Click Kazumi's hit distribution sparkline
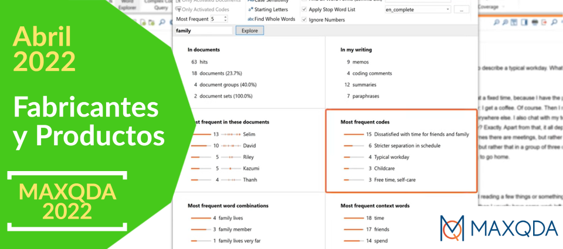Image resolution: width=563 pixels, height=249 pixels. (x=230, y=168)
